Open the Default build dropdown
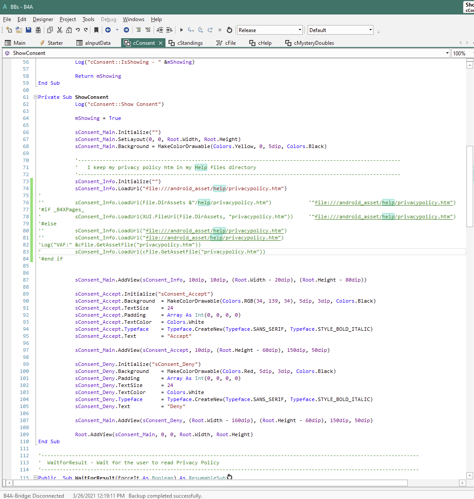Screen dimensions: 474x499 click(371, 30)
